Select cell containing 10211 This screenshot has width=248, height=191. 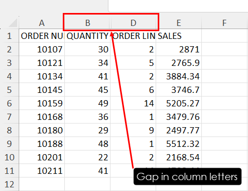point(42,171)
